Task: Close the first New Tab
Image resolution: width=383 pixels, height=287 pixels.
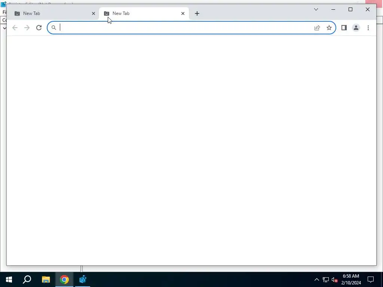Action: point(93,13)
